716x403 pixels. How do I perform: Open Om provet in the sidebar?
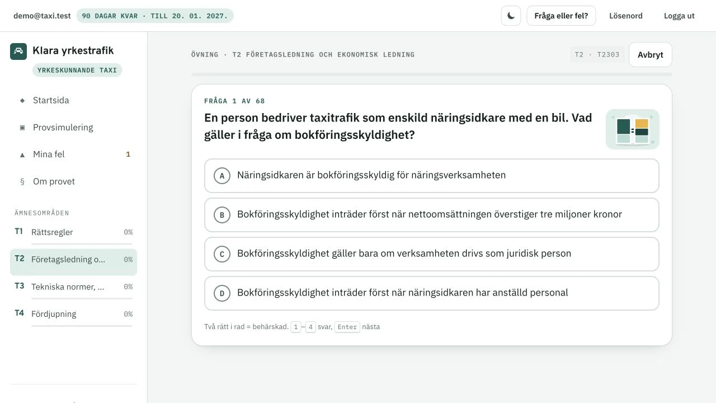click(73, 181)
